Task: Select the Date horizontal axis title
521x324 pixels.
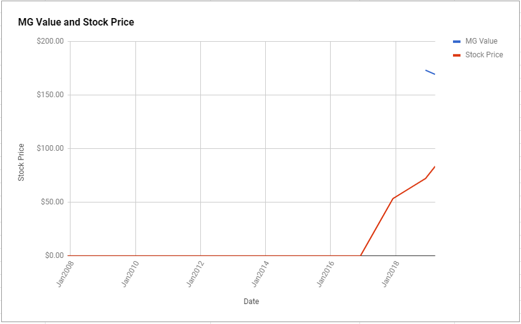Action: (x=251, y=302)
